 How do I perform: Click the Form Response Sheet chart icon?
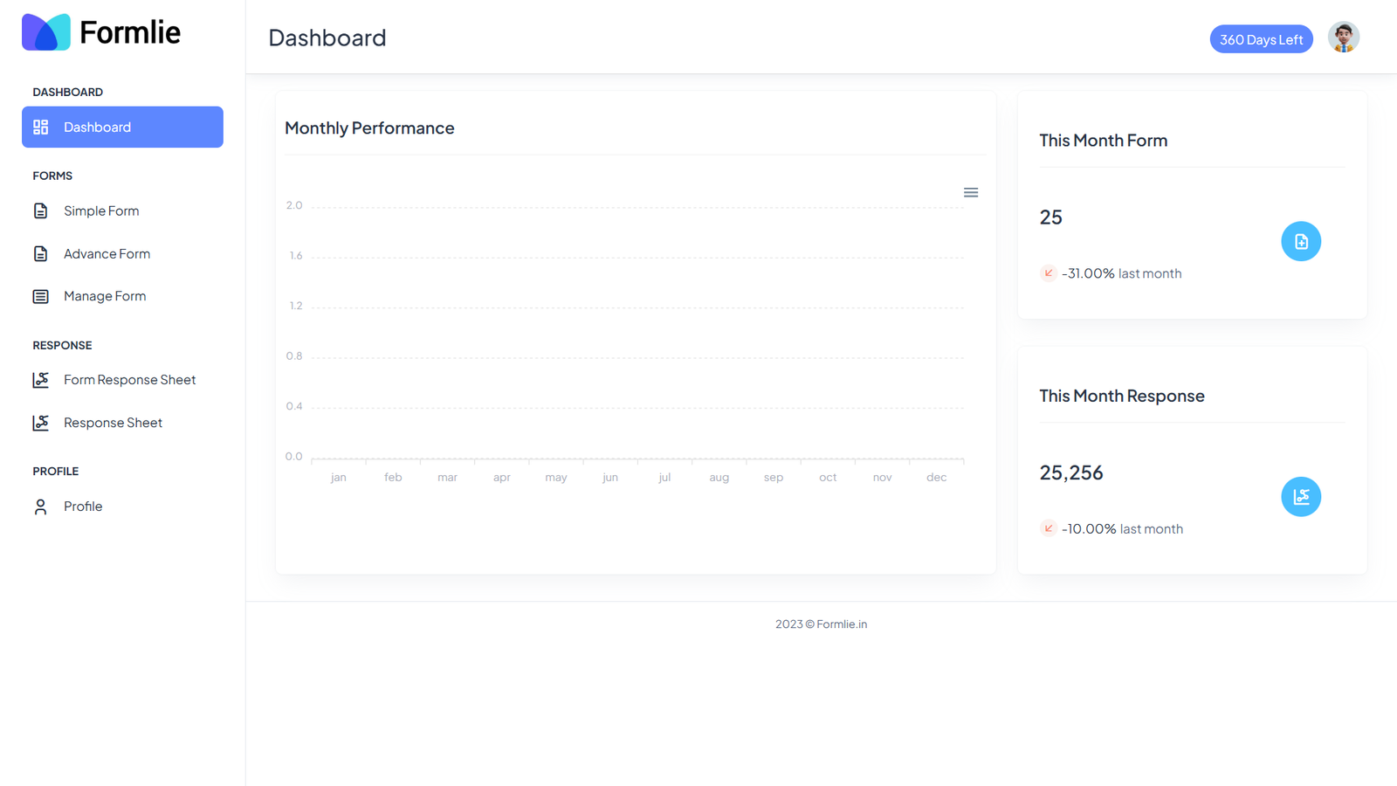pyautogui.click(x=41, y=380)
